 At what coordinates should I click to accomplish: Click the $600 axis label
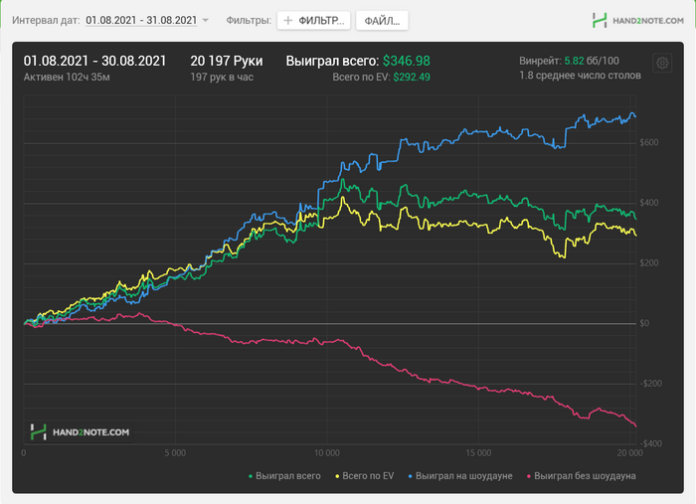pos(649,142)
